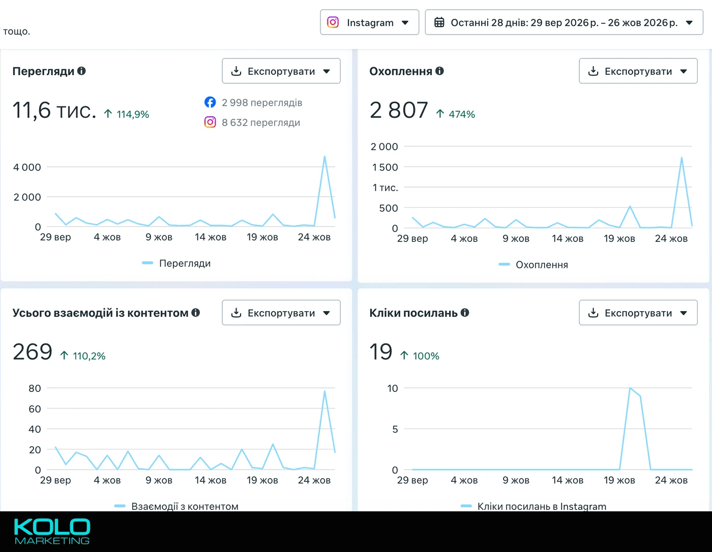Screen dimensions: 712x552
Task: Click the info icon next to Охоплення
Action: point(439,71)
